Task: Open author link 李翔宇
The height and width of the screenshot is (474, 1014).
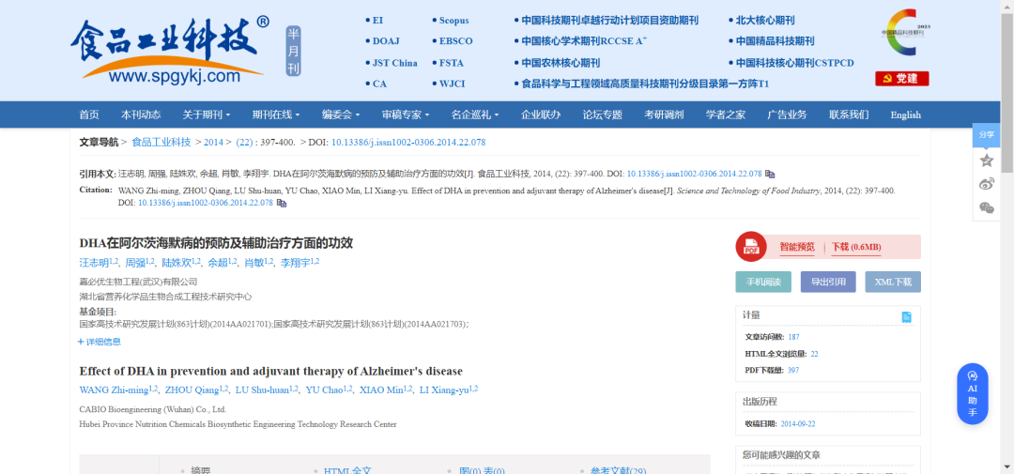Action: [296, 263]
